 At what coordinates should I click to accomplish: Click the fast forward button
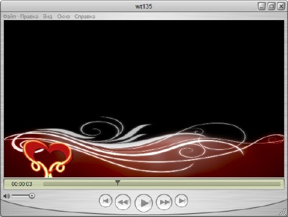tap(164, 202)
